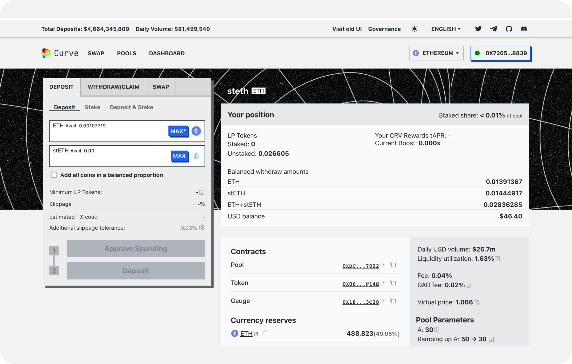Click the 0.03% slippage tolerance value
The image size is (572, 364).
point(189,228)
